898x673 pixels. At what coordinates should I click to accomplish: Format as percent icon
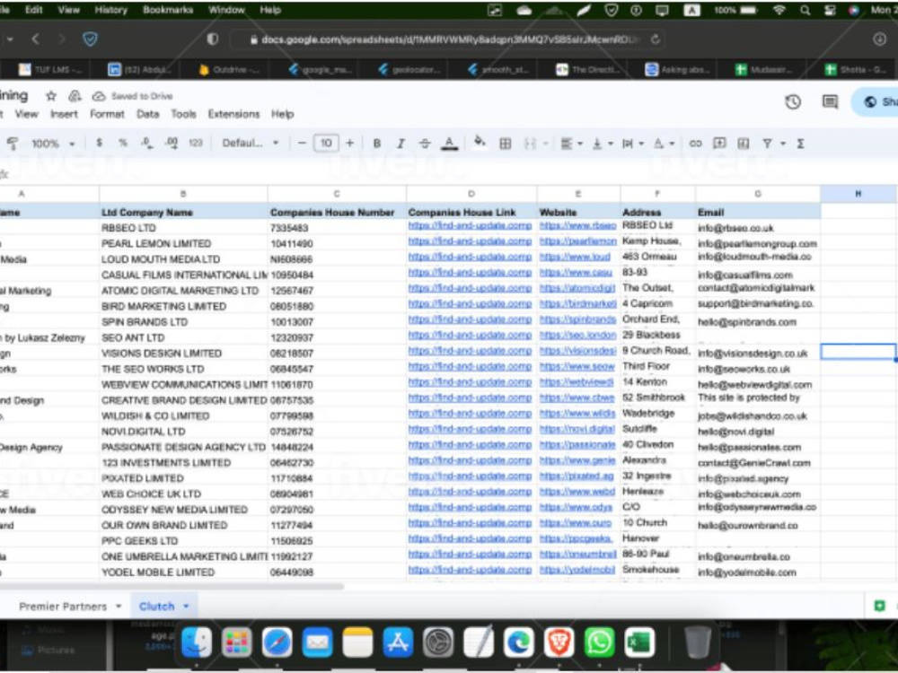click(x=122, y=143)
